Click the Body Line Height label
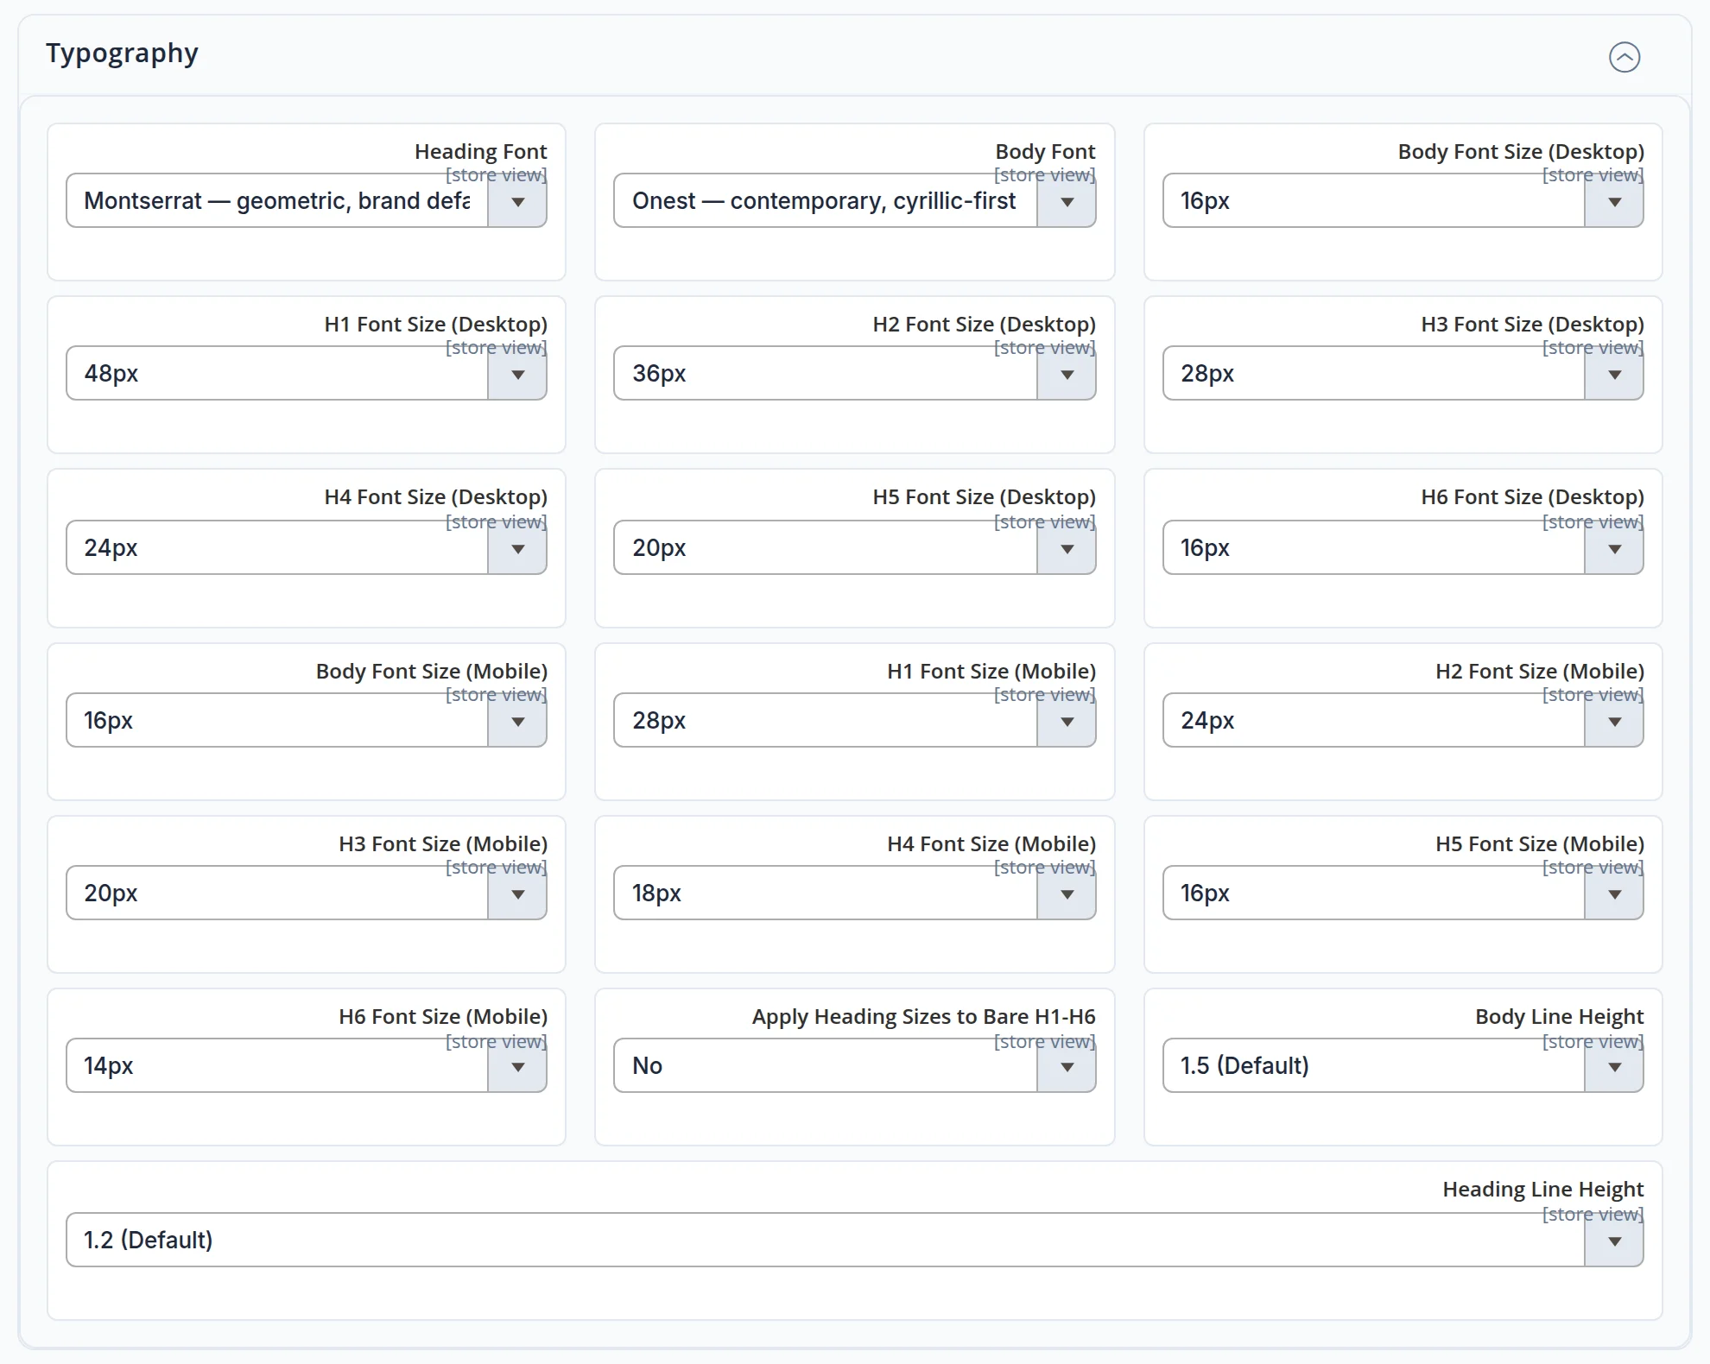 [1560, 1017]
